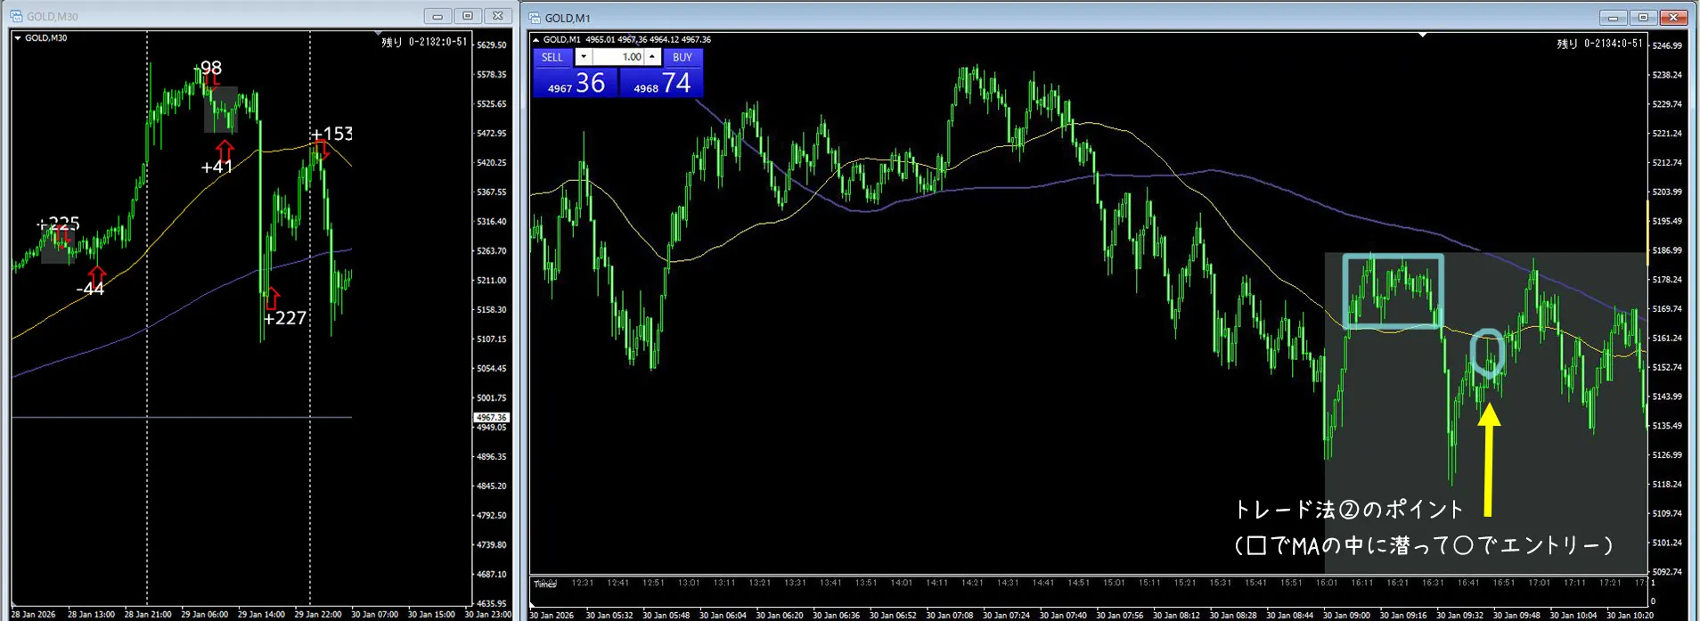The image size is (1700, 621).
Task: Click the 4967.36 current price label on M30
Action: [491, 417]
